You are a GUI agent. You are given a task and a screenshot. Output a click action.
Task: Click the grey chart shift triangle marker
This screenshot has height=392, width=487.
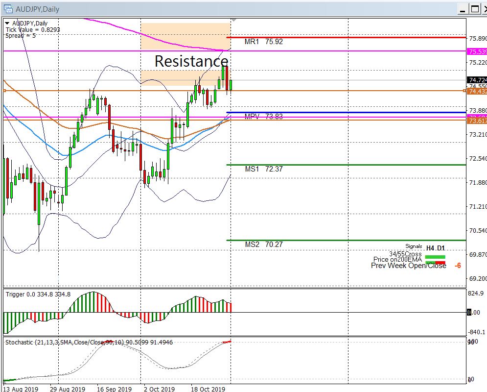(234, 20)
